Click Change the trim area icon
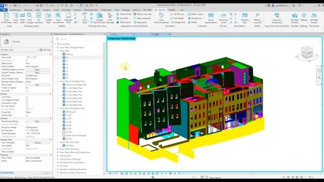This screenshot has height=182, width=324. click(x=99, y=18)
